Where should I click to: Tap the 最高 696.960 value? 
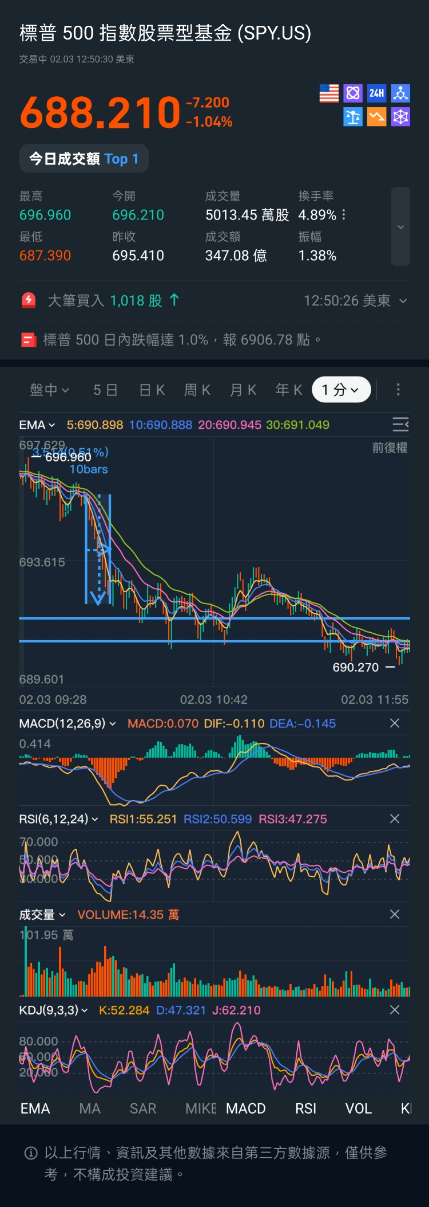(x=45, y=215)
